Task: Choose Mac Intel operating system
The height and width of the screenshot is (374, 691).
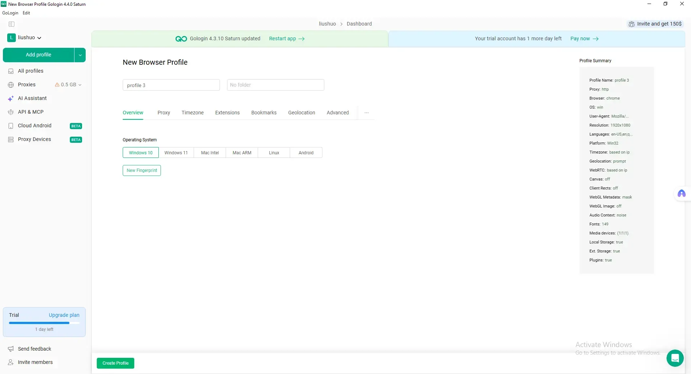Action: (x=210, y=152)
